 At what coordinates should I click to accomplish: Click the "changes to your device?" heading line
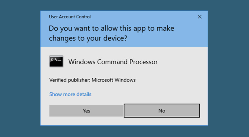tap(89, 39)
